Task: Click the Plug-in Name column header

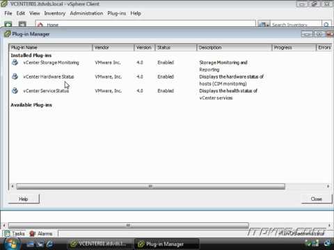Action: point(51,47)
